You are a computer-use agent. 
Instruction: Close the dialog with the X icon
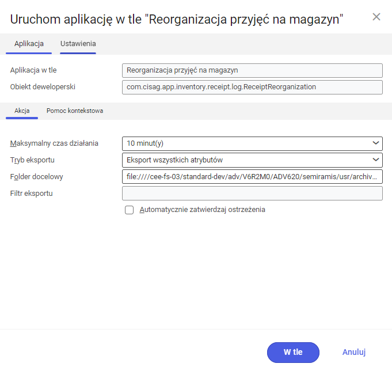coord(376,17)
